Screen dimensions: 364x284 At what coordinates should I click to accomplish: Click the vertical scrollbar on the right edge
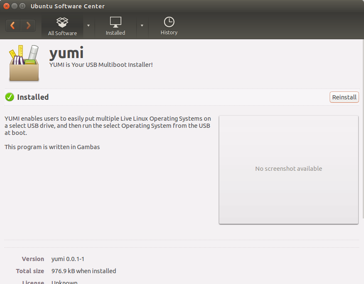pyautogui.click(x=363, y=129)
